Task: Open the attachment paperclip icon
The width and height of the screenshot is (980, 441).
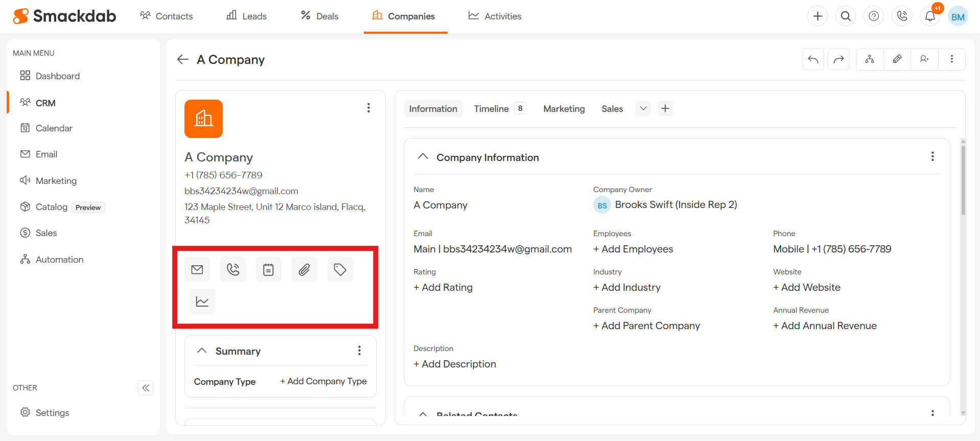Action: pos(305,269)
